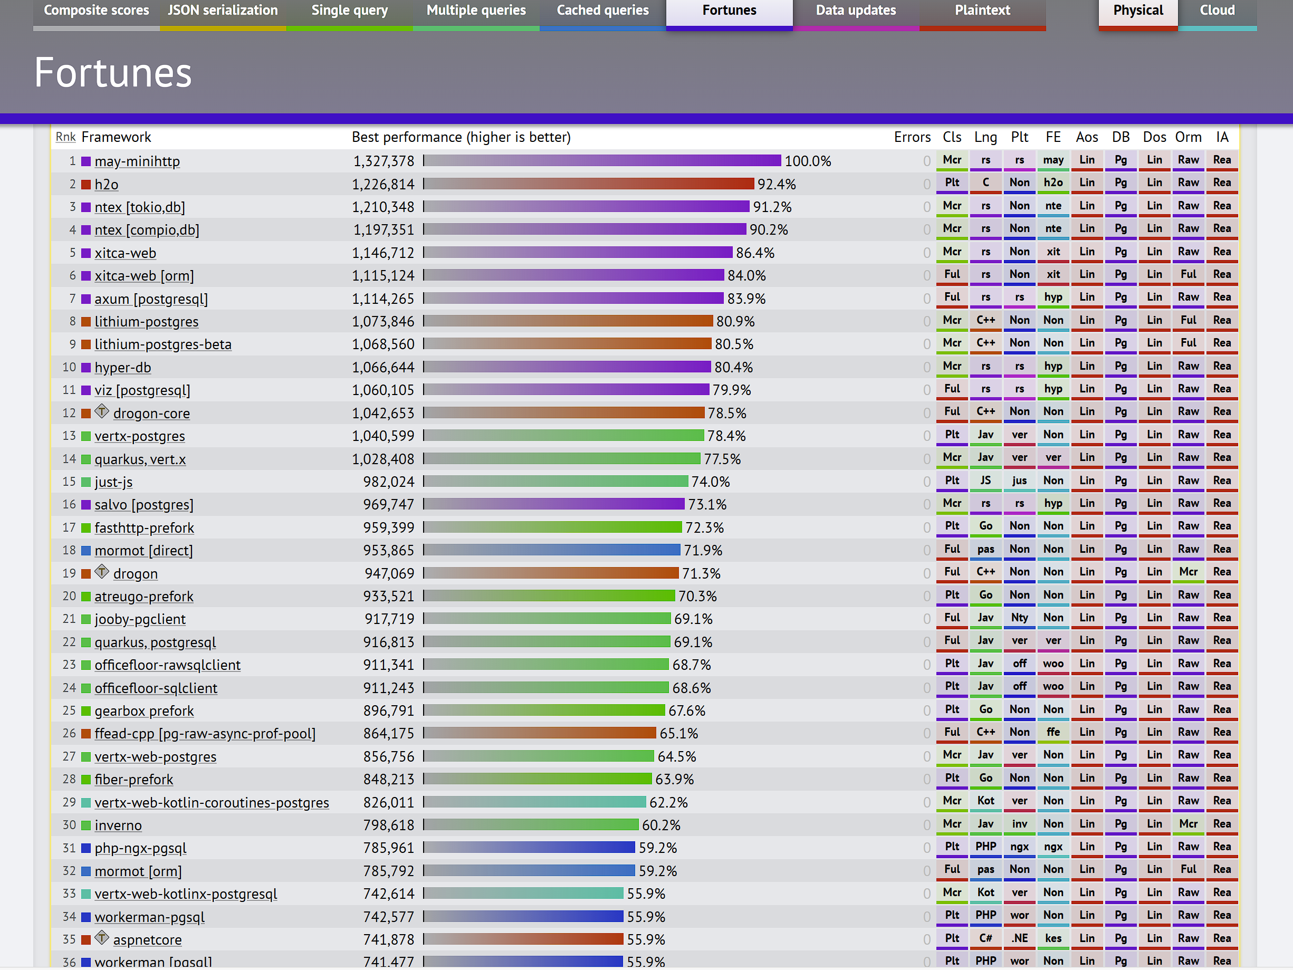Open axum [postgresql] link
This screenshot has width=1293, height=970.
click(151, 299)
